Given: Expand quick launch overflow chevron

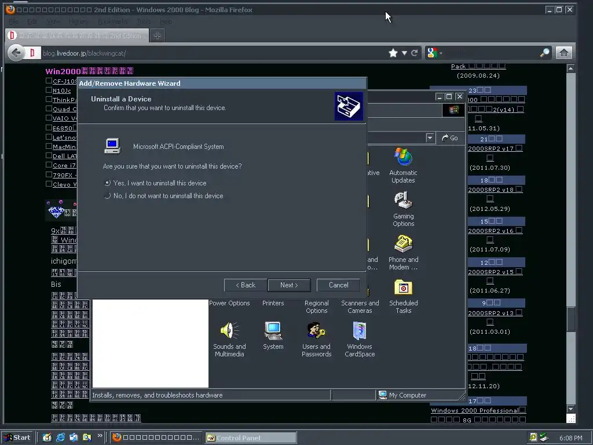Looking at the screenshot, I should tap(100, 436).
